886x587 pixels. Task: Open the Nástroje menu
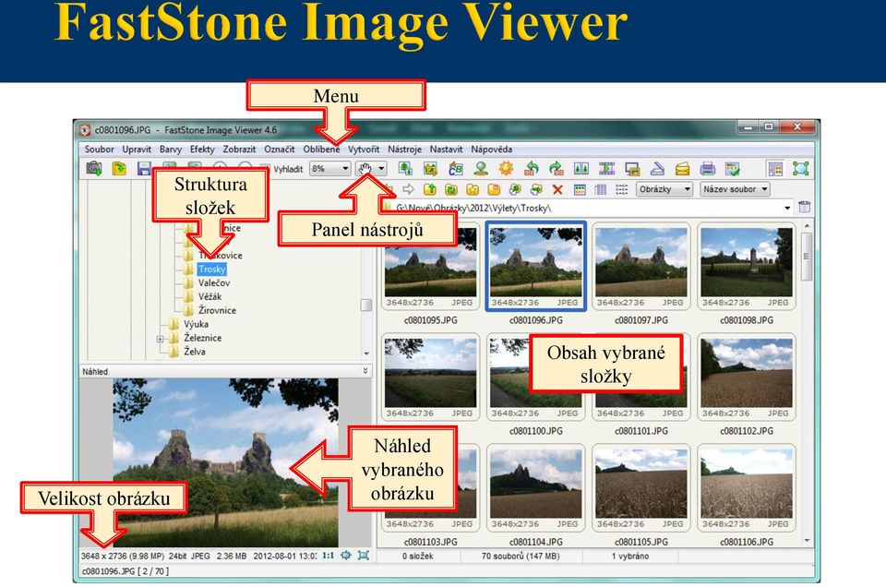[x=404, y=150]
